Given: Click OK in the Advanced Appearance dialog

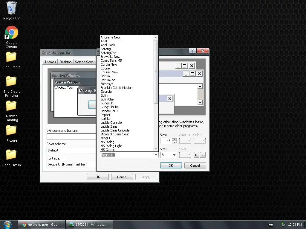Looking at the screenshot, I should click(171, 165).
